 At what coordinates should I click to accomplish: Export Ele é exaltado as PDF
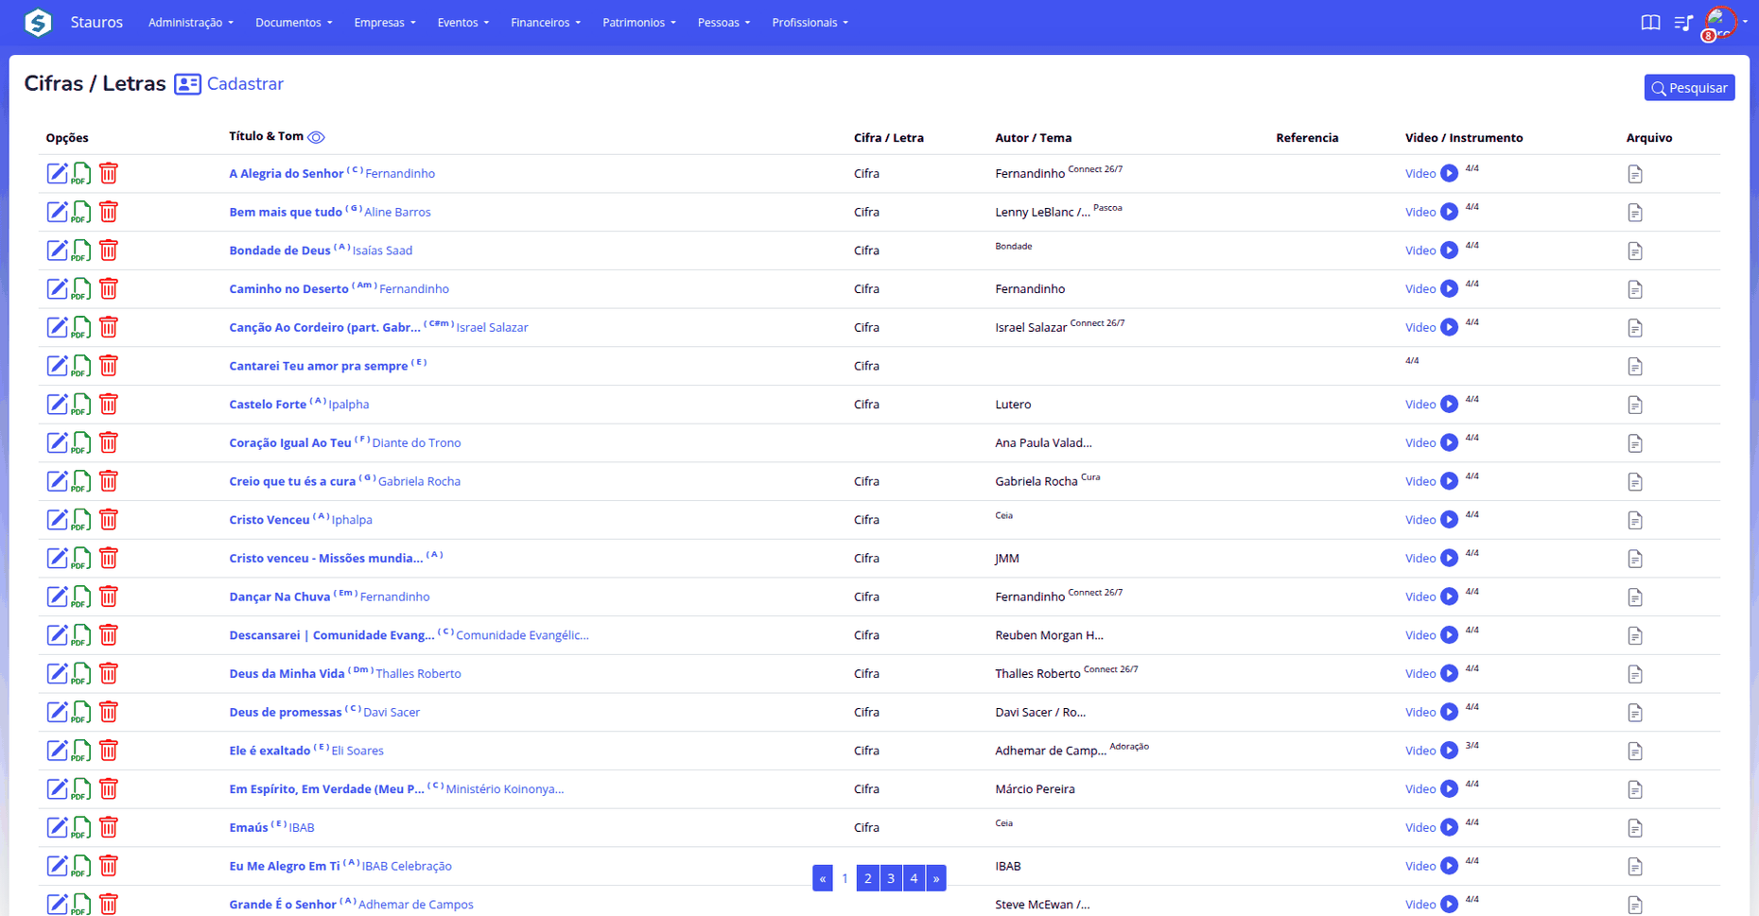(x=82, y=751)
